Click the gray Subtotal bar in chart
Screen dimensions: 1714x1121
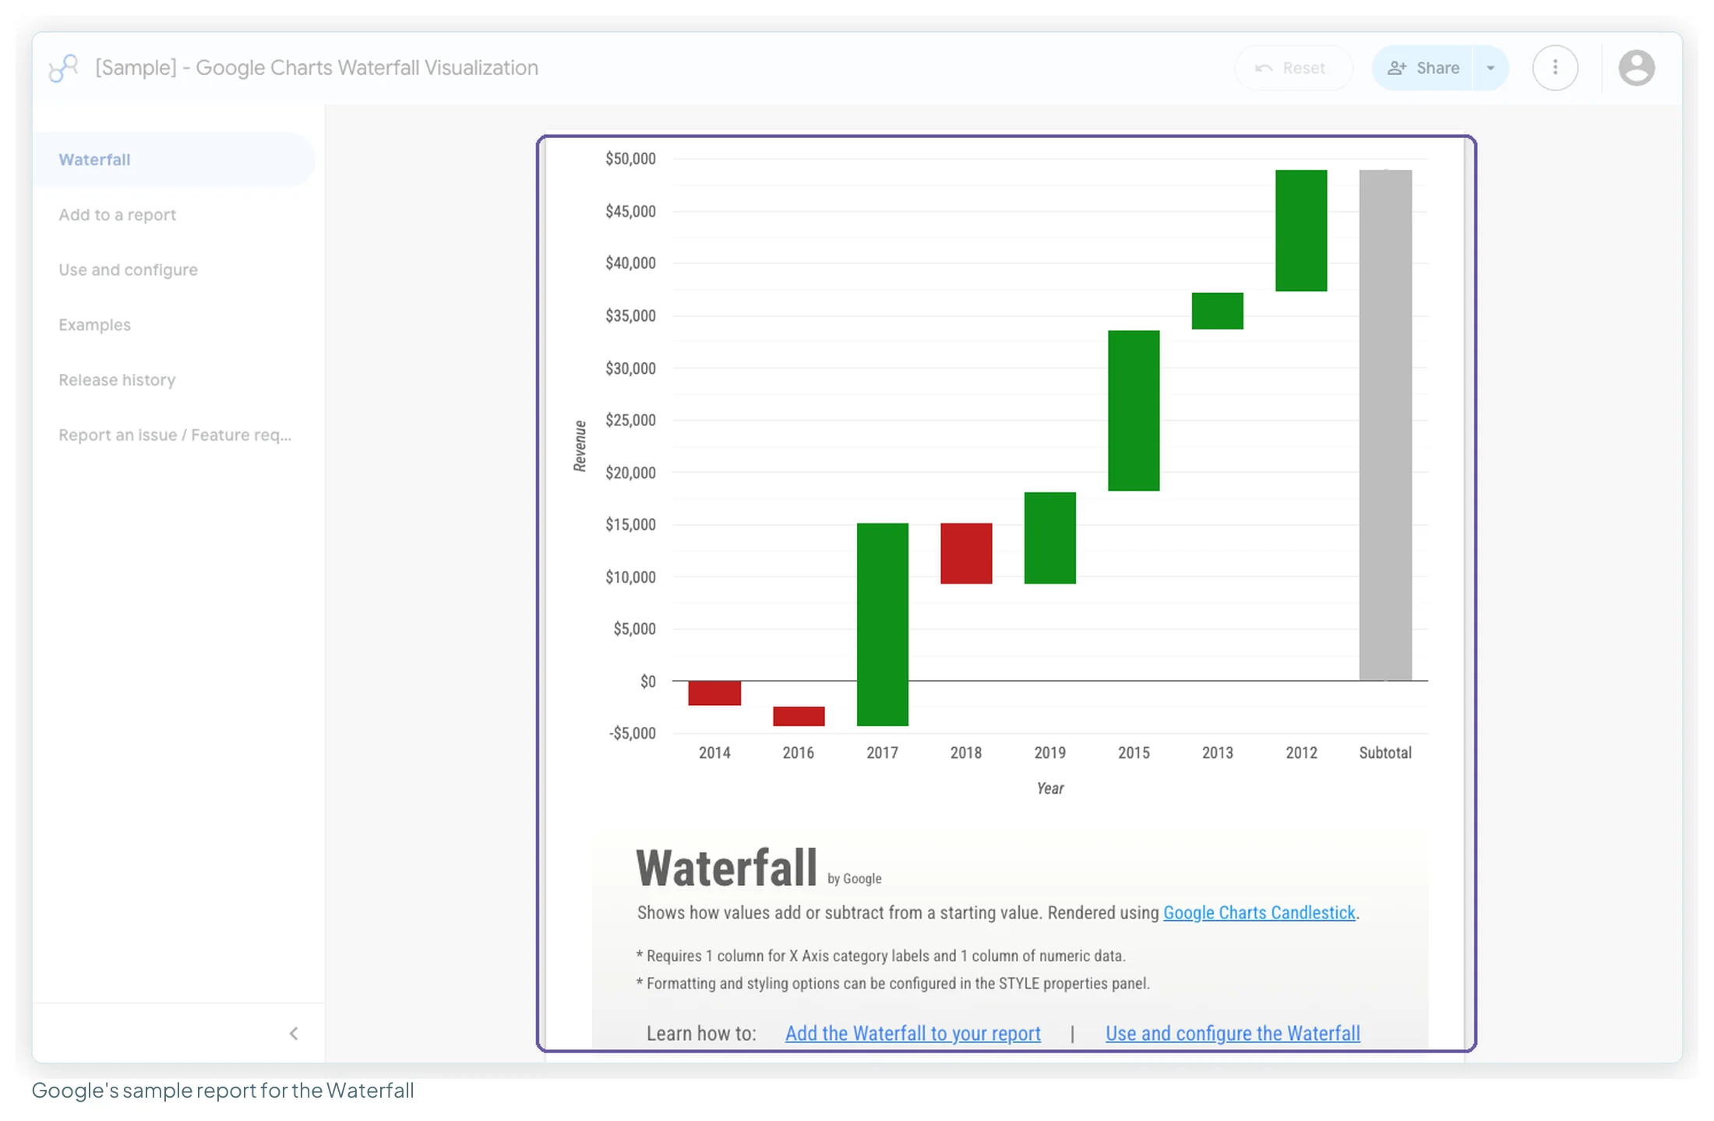(1385, 425)
